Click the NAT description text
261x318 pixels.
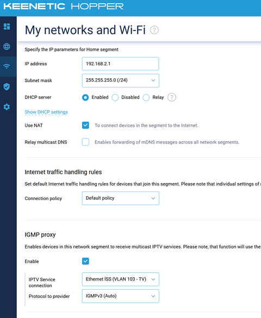pyautogui.click(x=146, y=126)
